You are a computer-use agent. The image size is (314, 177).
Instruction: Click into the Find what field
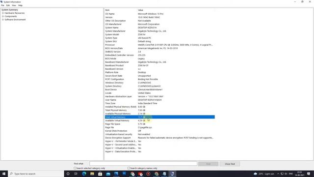click(x=143, y=164)
